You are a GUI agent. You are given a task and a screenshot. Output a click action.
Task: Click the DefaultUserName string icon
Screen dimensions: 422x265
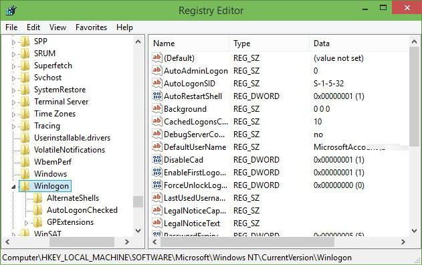pyautogui.click(x=157, y=147)
